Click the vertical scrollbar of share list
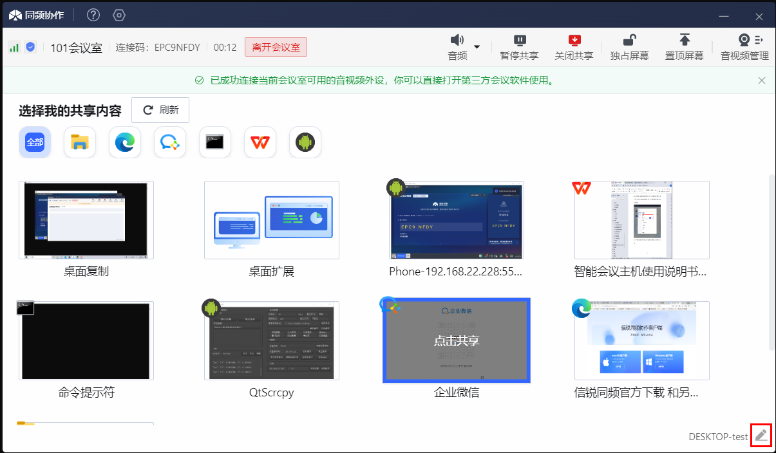This screenshot has height=453, width=776. tap(771, 262)
